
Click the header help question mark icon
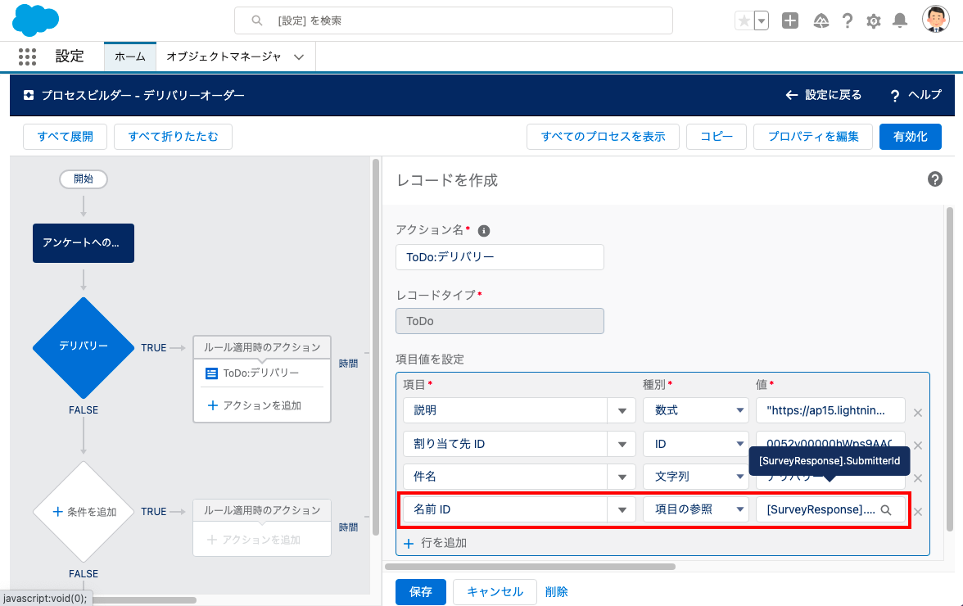click(x=848, y=20)
